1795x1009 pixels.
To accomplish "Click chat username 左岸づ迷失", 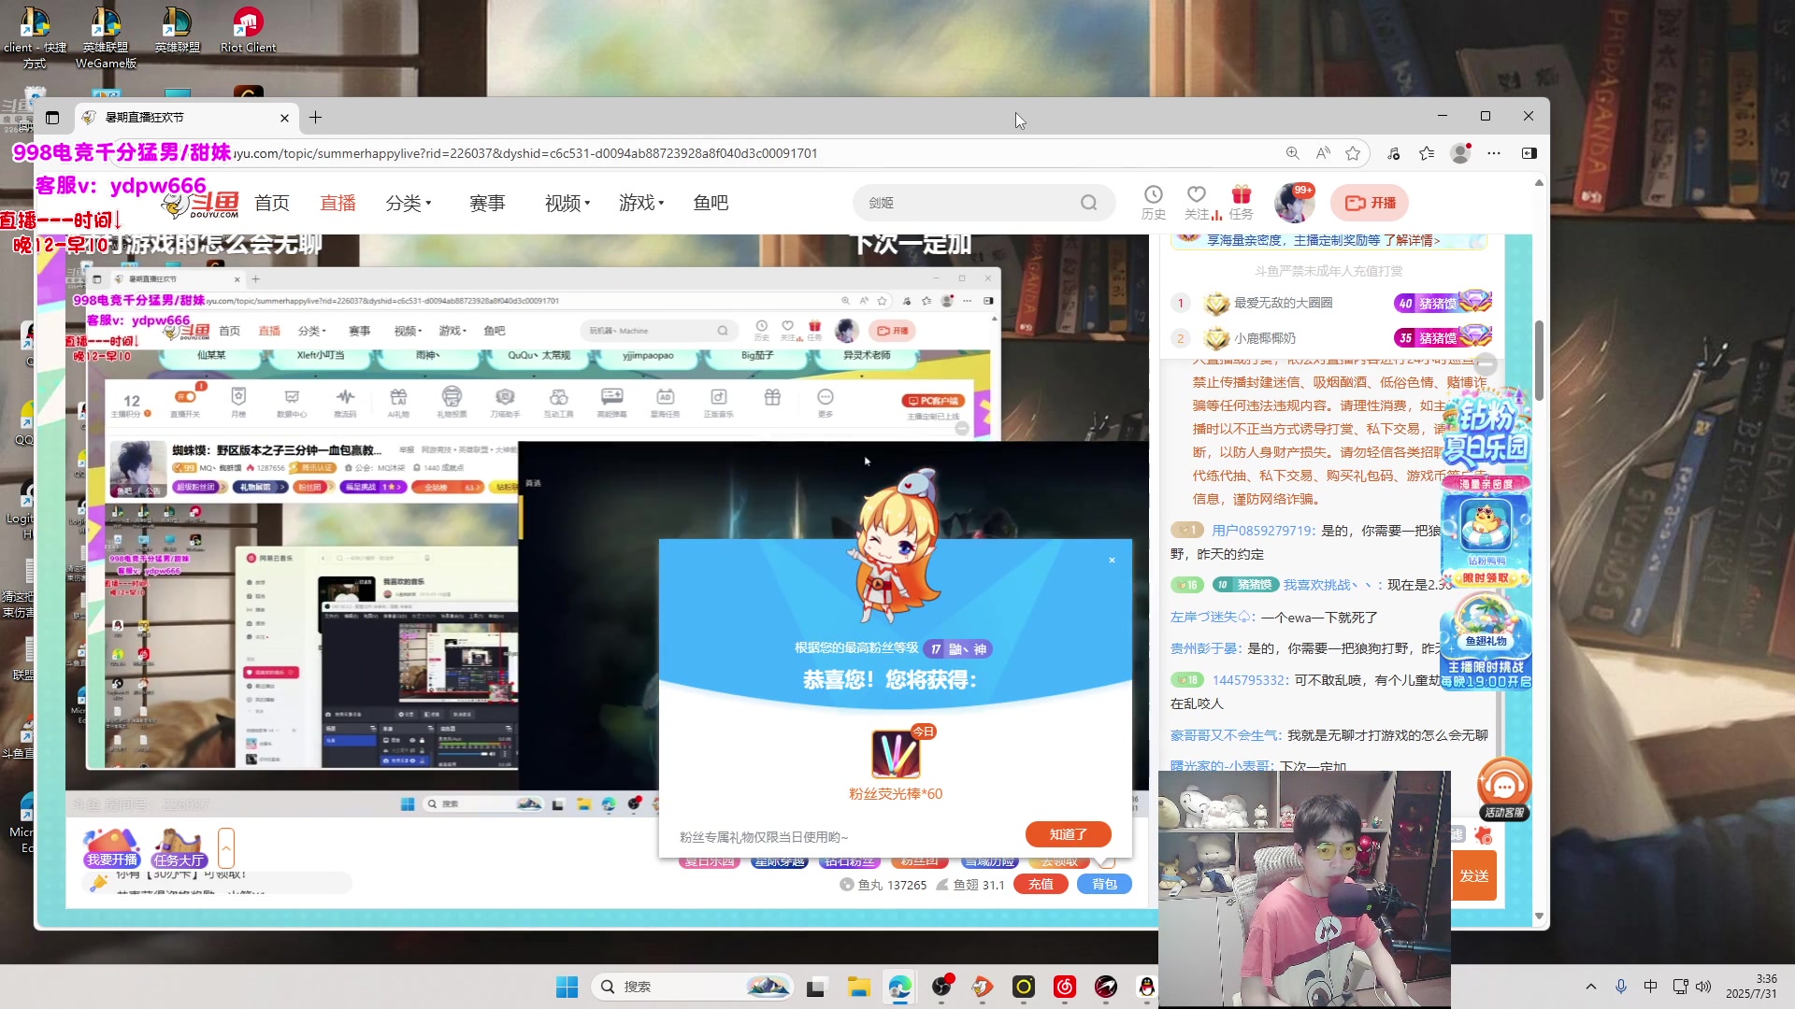I will (x=1211, y=618).
